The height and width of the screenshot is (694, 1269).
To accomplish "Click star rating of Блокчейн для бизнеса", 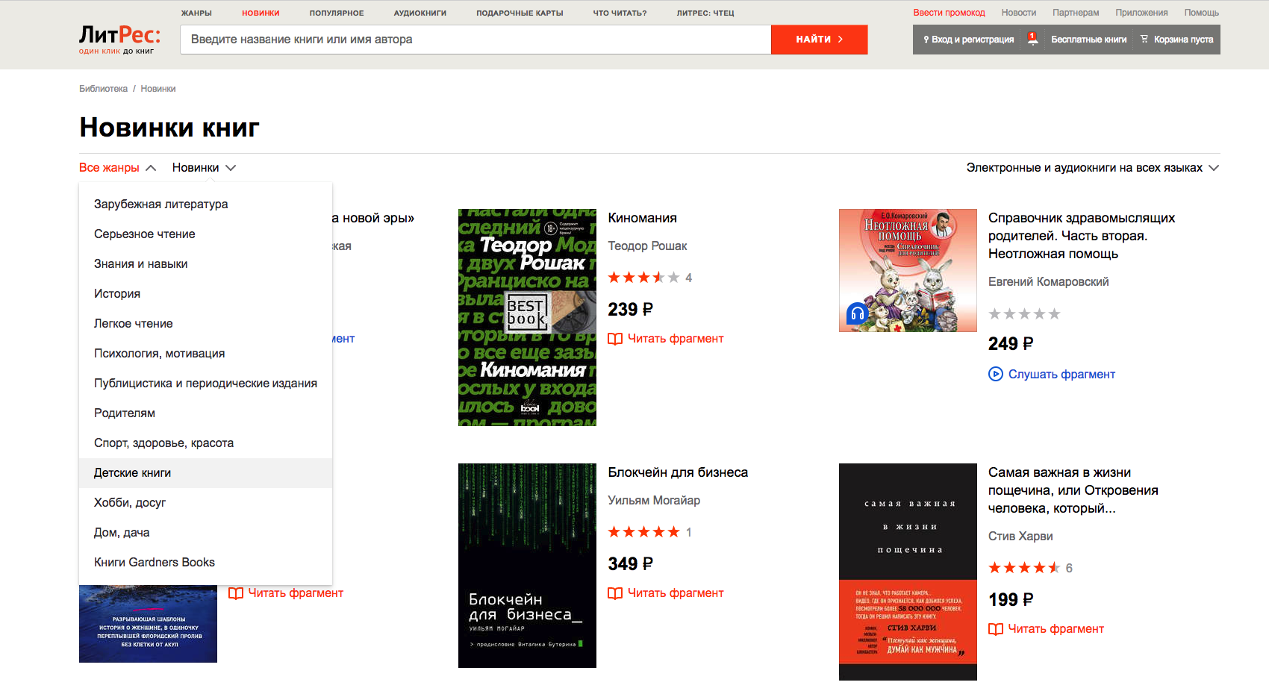I will point(643,532).
